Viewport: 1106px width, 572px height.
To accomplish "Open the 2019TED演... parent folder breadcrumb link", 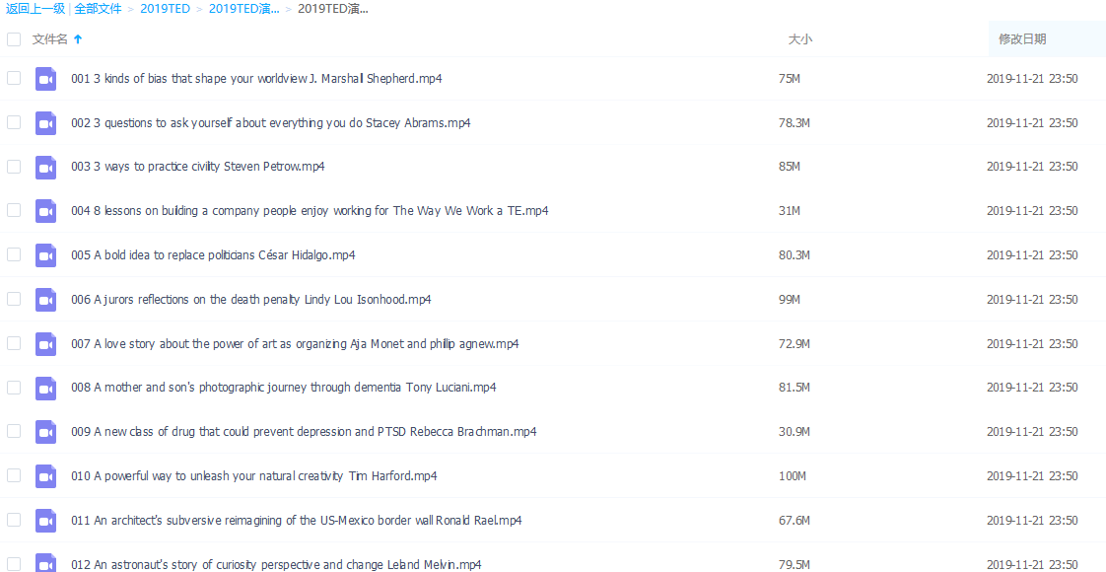I will pyautogui.click(x=243, y=9).
